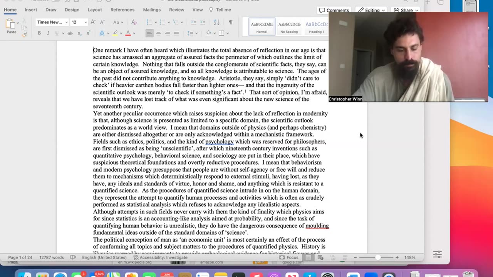Toggle italic formatting
Image resolution: width=493 pixels, height=277 pixels.
[48, 33]
